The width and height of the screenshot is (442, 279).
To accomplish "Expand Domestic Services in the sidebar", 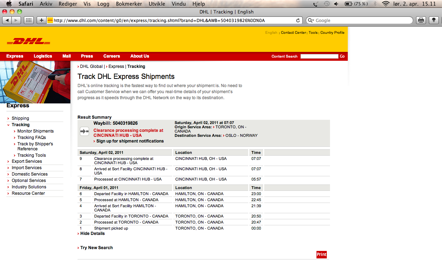I will pyautogui.click(x=30, y=174).
